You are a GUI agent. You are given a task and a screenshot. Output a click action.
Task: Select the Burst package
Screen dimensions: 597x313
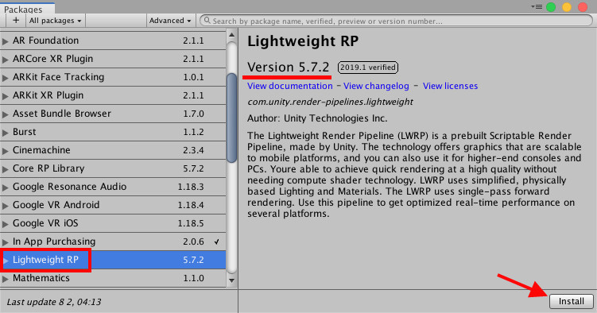point(113,132)
